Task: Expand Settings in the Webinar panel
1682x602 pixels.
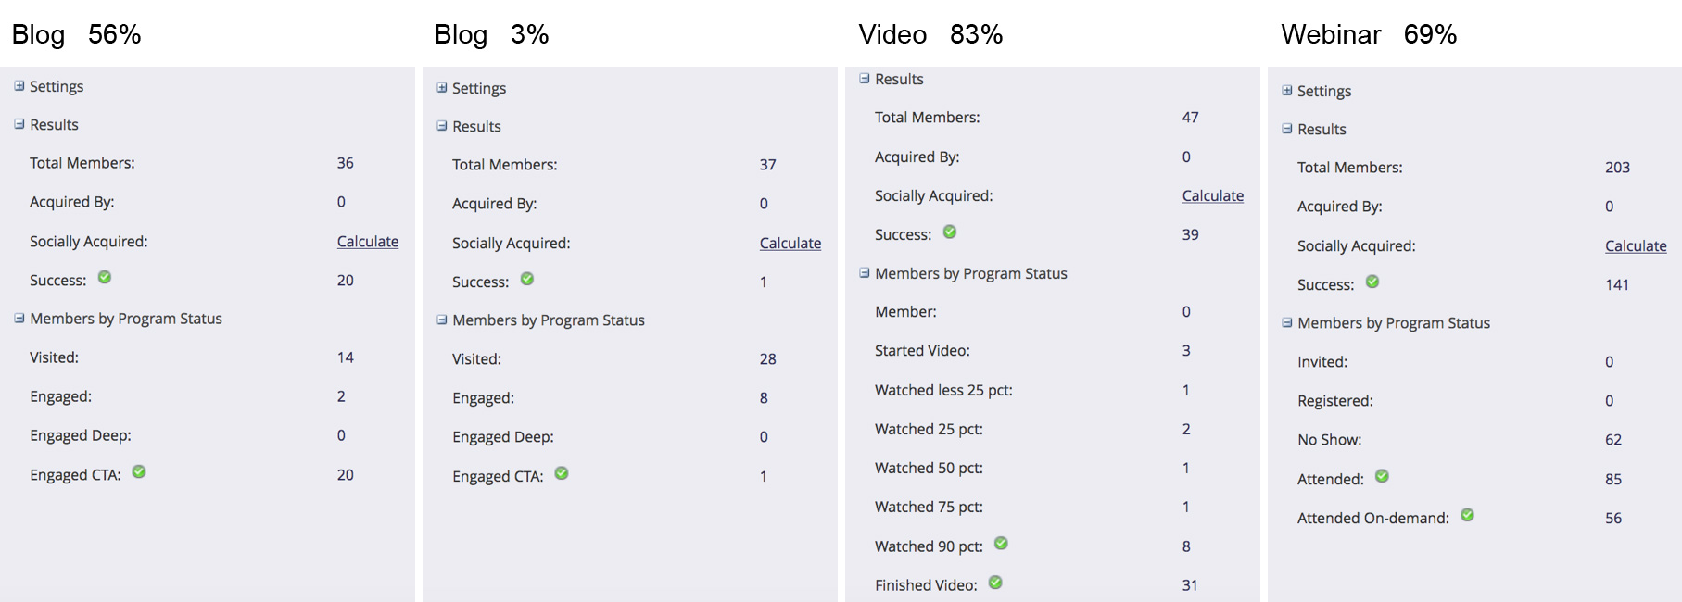Action: (x=1287, y=91)
